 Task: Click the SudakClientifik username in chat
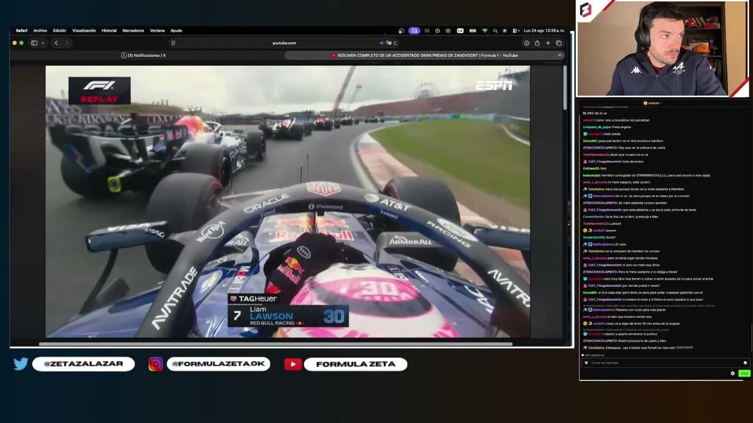[594, 237]
